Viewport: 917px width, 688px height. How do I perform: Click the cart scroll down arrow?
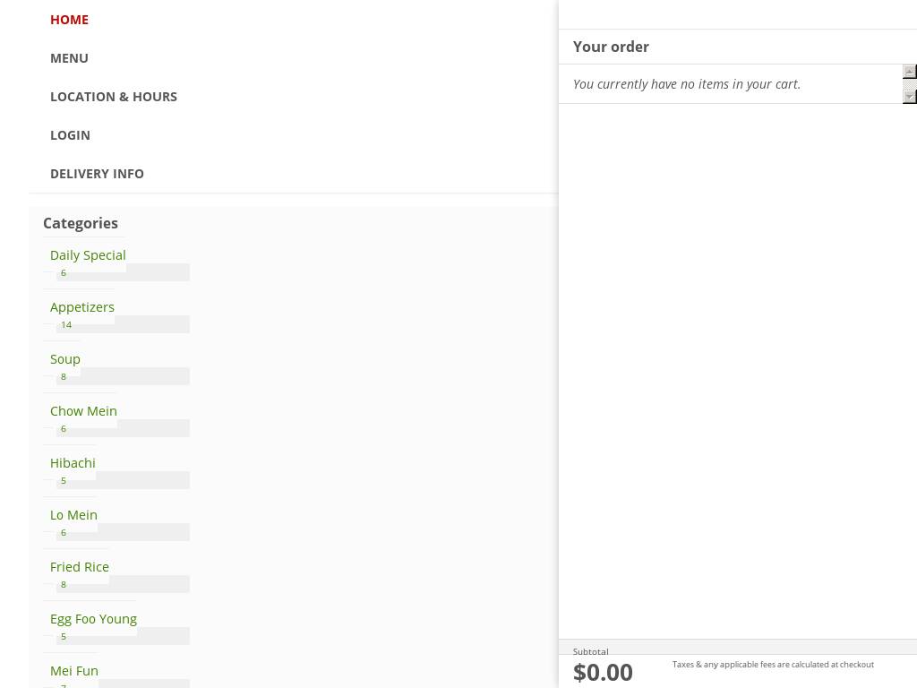pyautogui.click(x=909, y=96)
